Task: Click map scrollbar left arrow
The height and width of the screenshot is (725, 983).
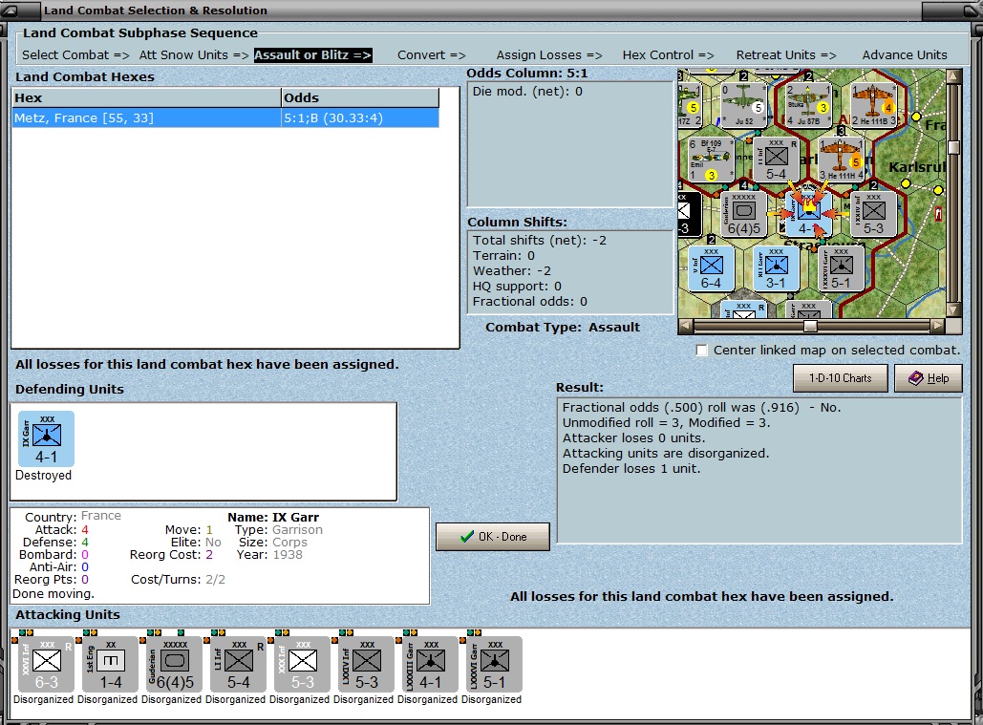Action: pos(685,326)
